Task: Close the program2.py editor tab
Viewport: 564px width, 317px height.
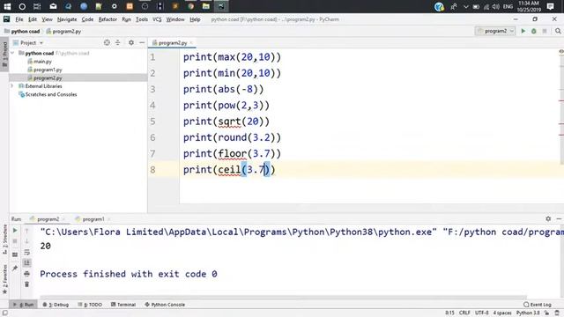Action: click(191, 43)
